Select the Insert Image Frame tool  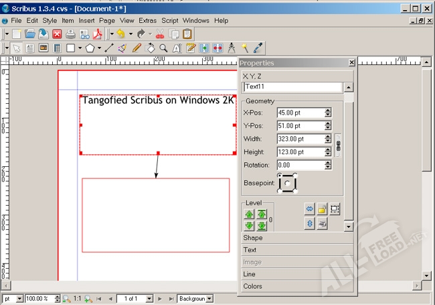click(43, 48)
